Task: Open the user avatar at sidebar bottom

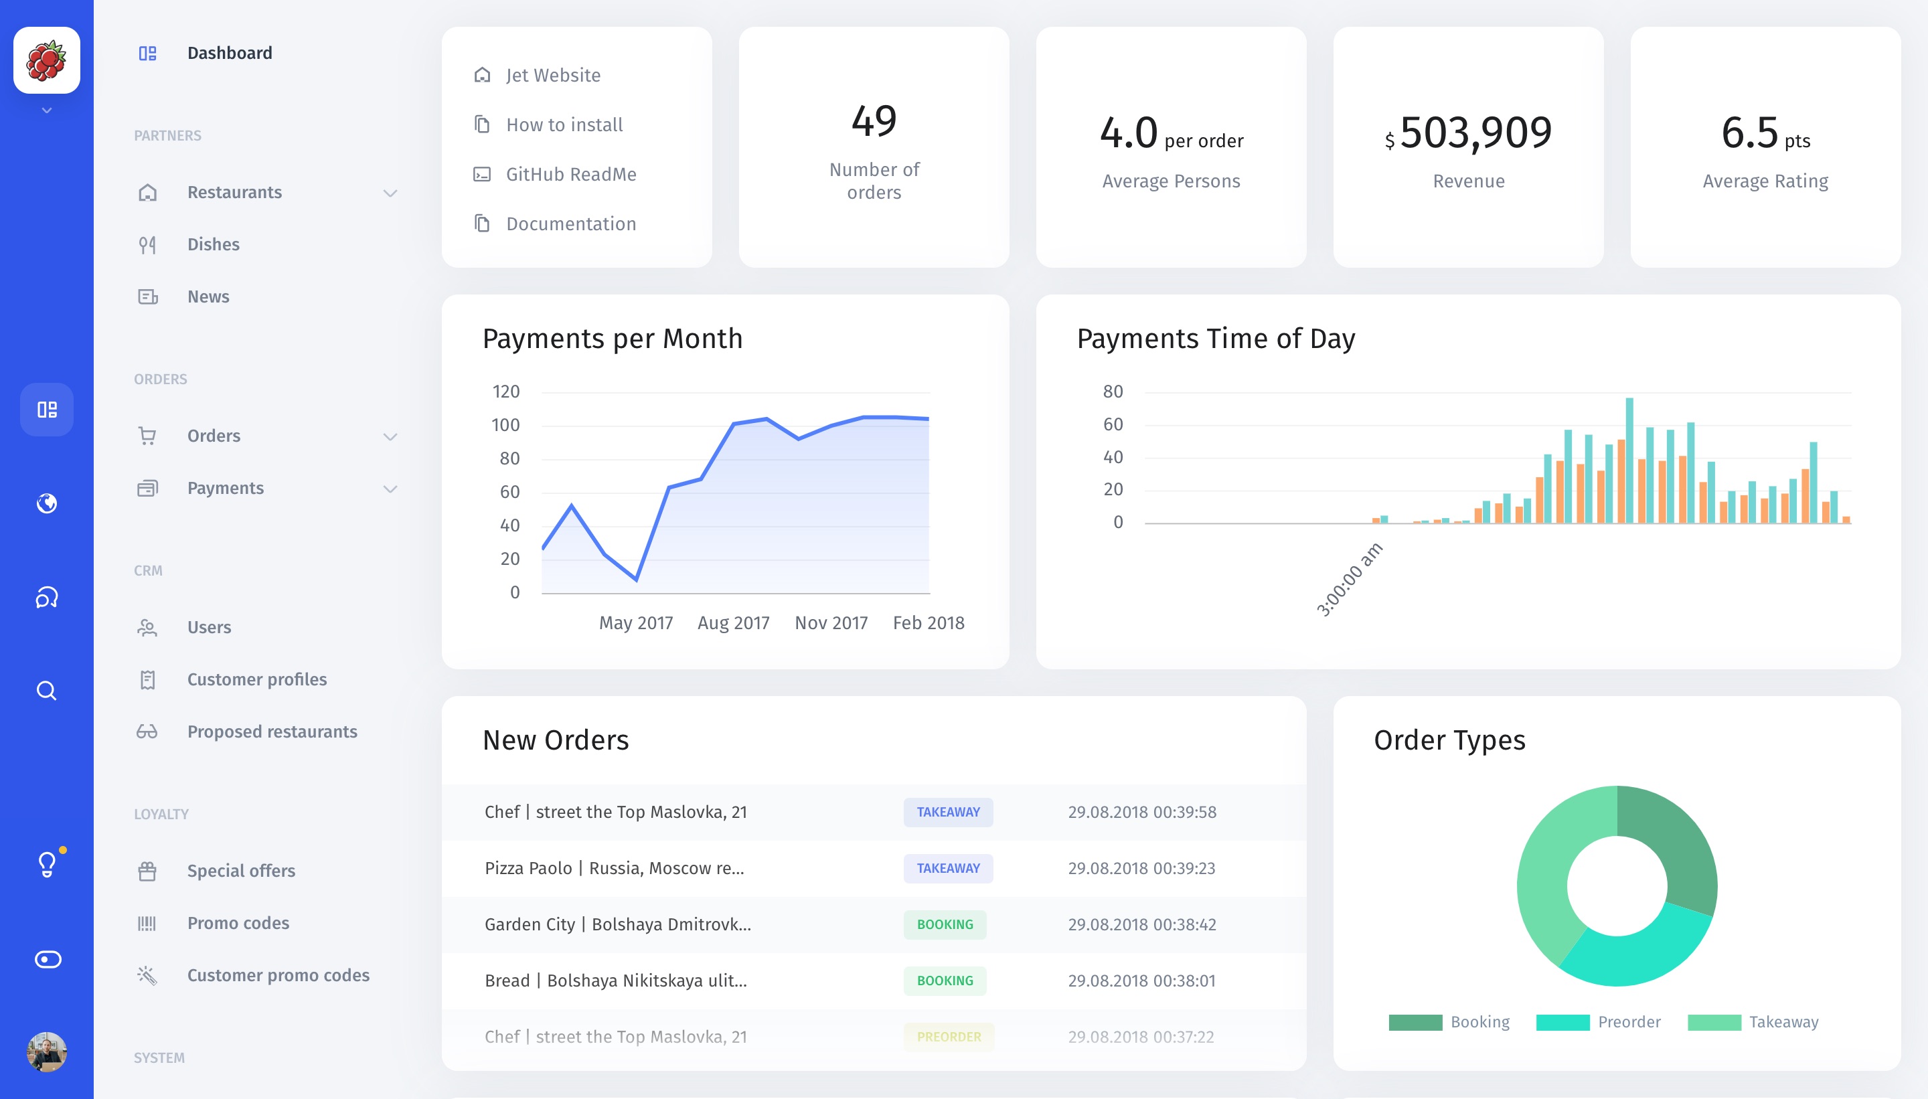Action: [47, 1051]
